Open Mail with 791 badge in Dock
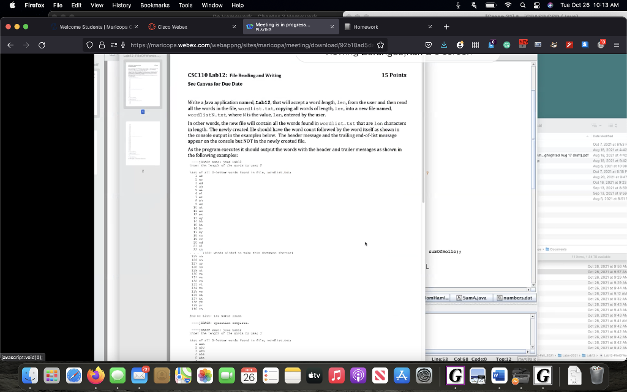The image size is (627, 392). click(140, 376)
